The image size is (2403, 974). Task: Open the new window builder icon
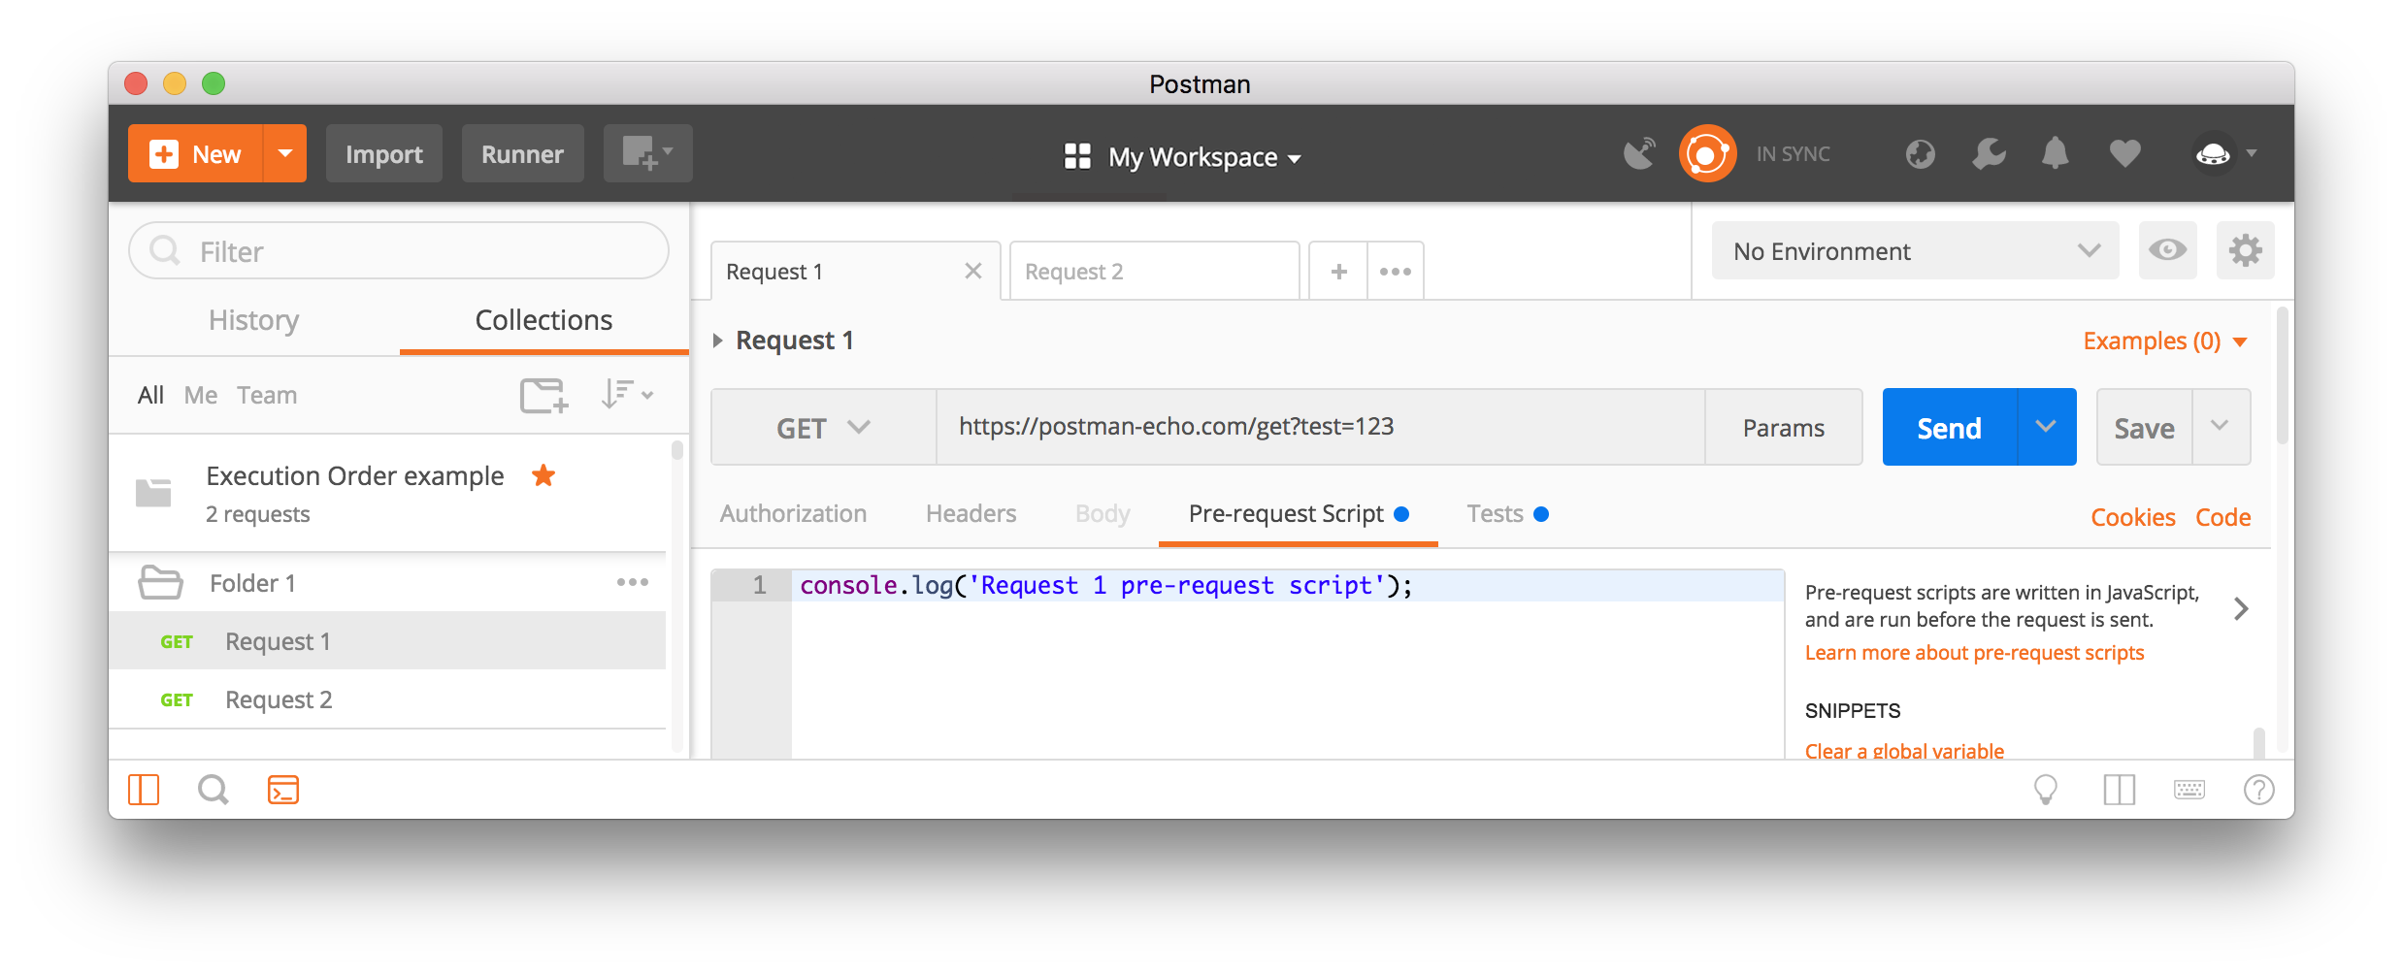click(x=647, y=153)
